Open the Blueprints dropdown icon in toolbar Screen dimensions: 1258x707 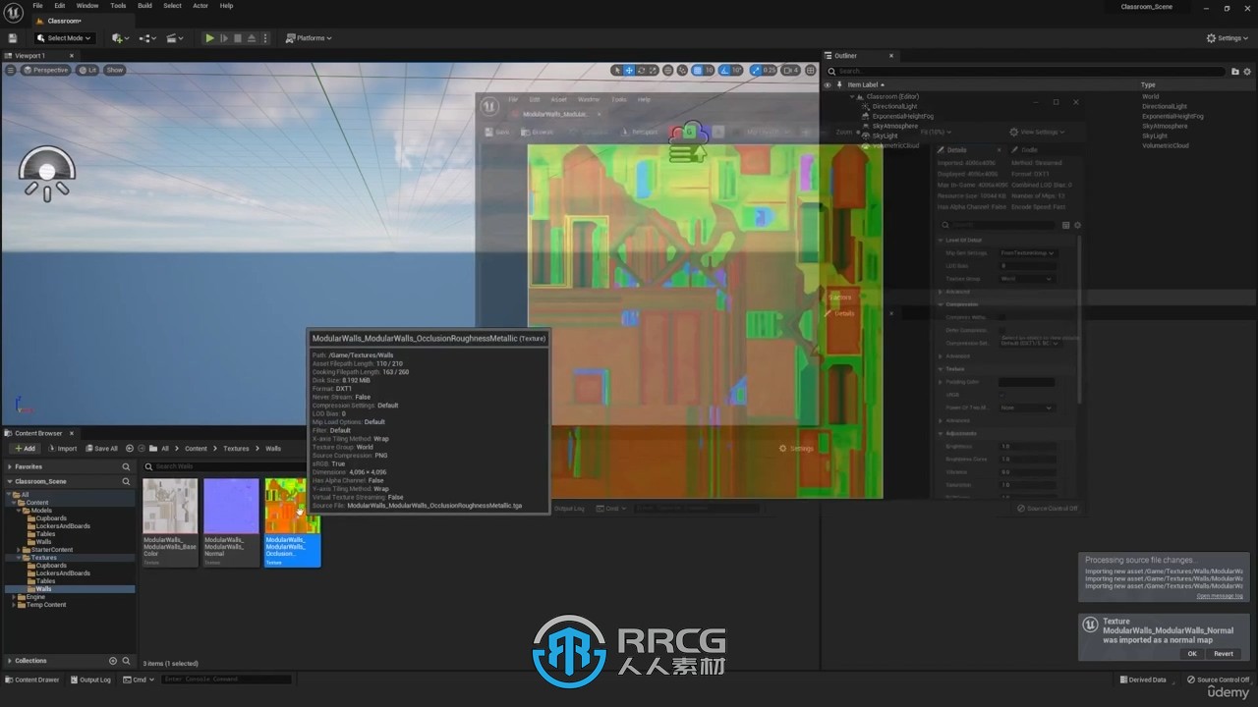pos(147,38)
